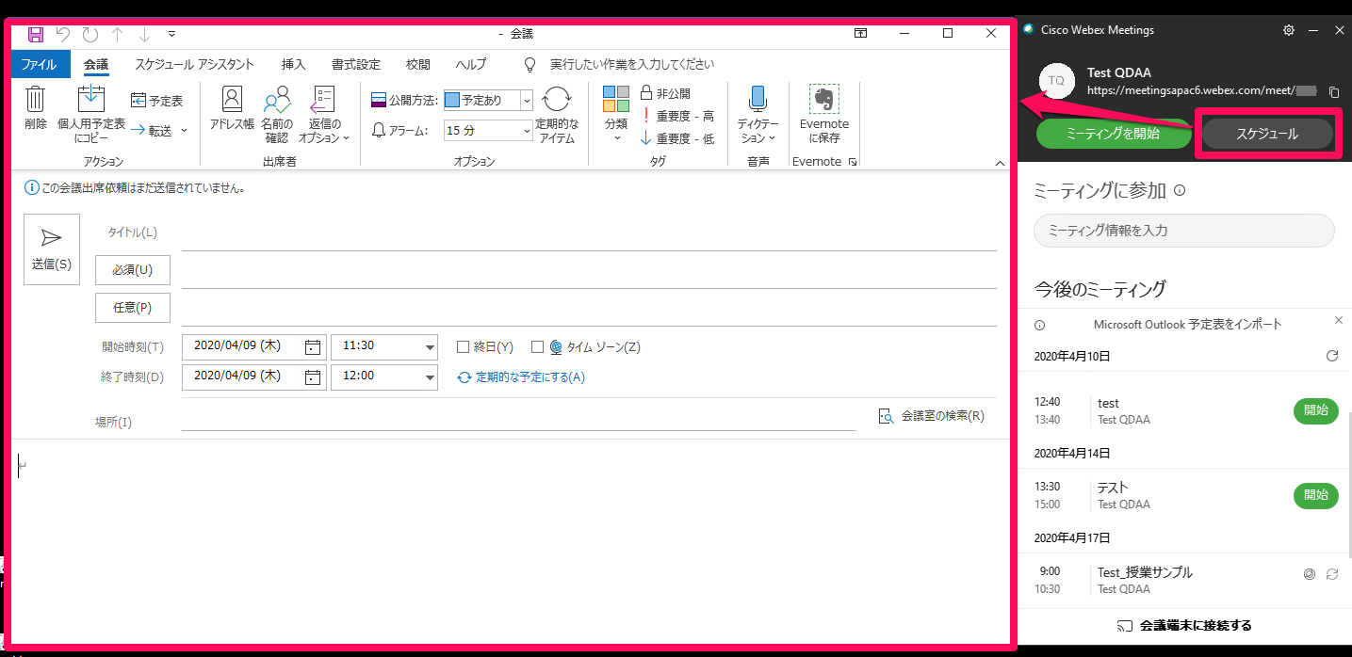Copy to personal calendar 個人用予定表にコピー
The width and height of the screenshot is (1352, 657).
(91, 113)
